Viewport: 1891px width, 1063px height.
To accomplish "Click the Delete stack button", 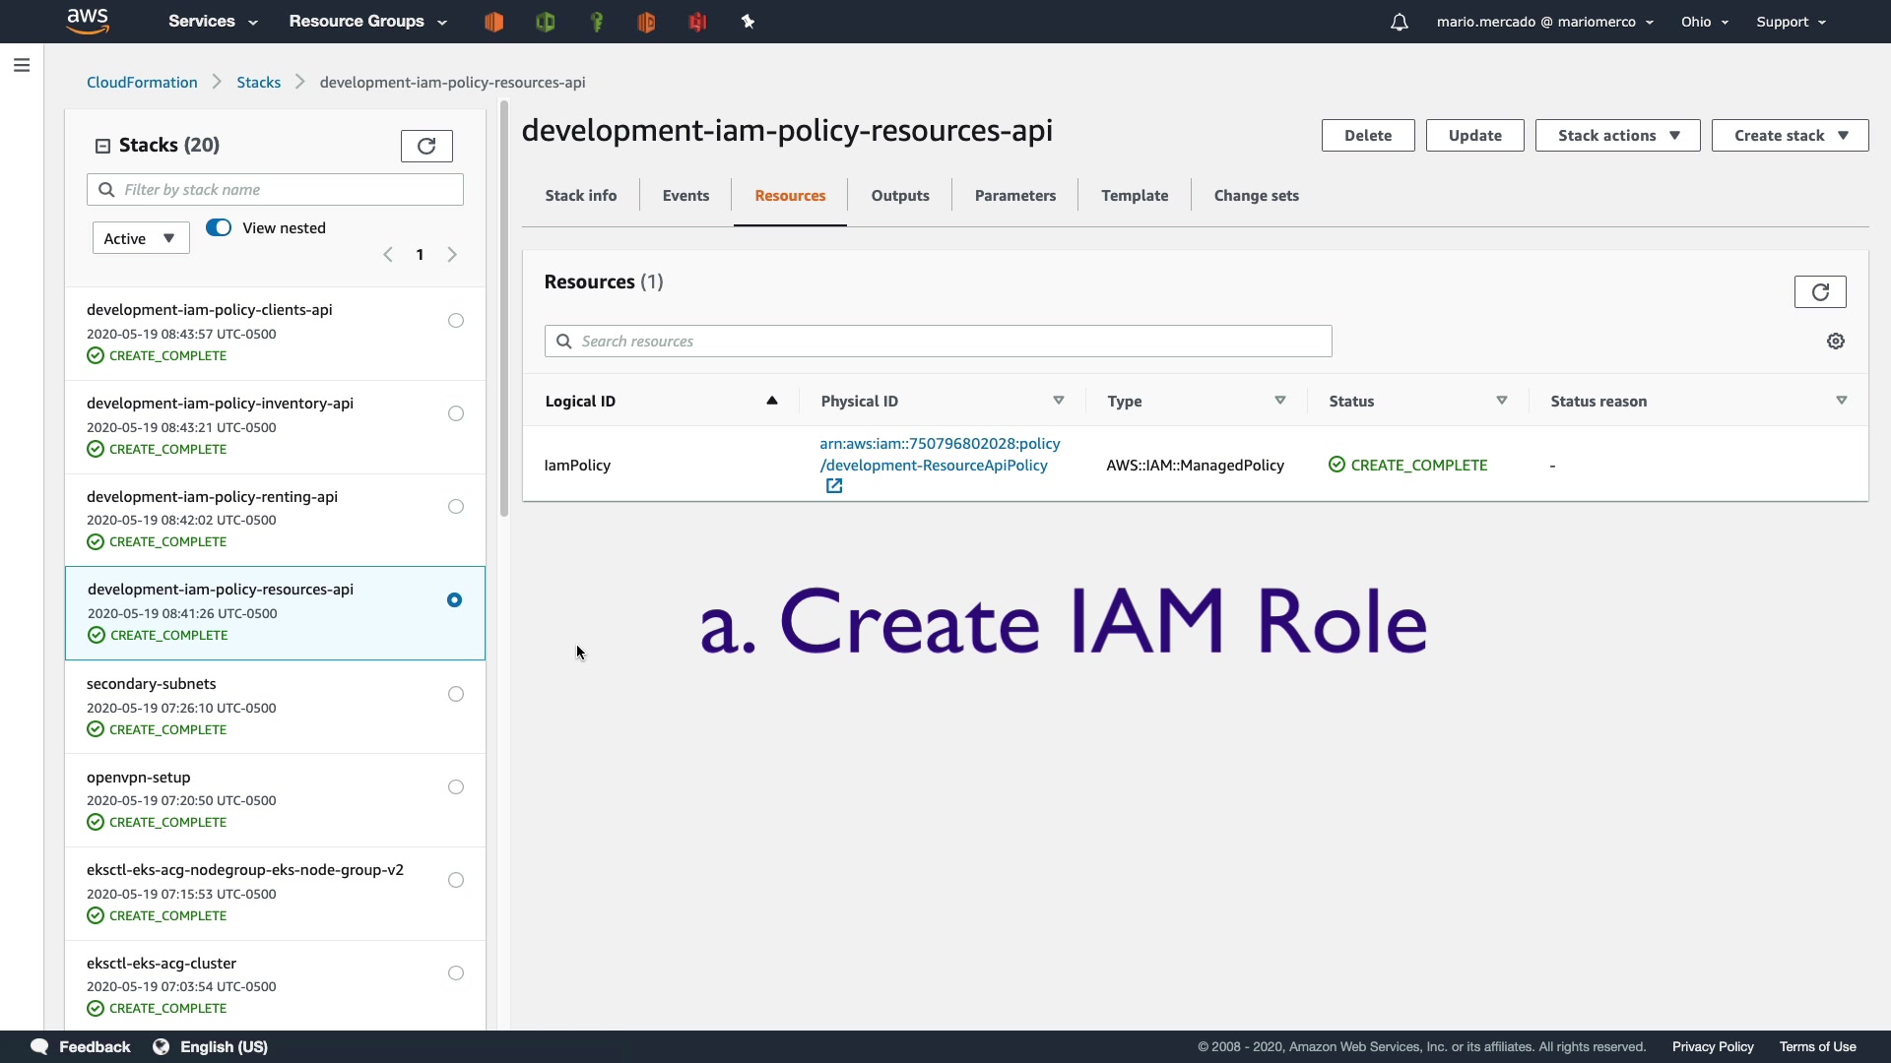I will coord(1367,136).
